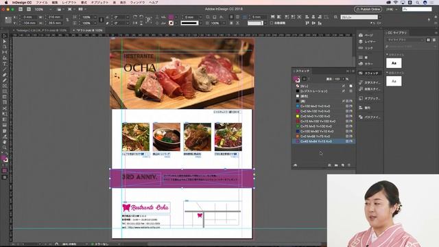Toggle the 自動調整 auto-fit checkbox
This screenshot has height=247, width=439.
click(x=272, y=23)
